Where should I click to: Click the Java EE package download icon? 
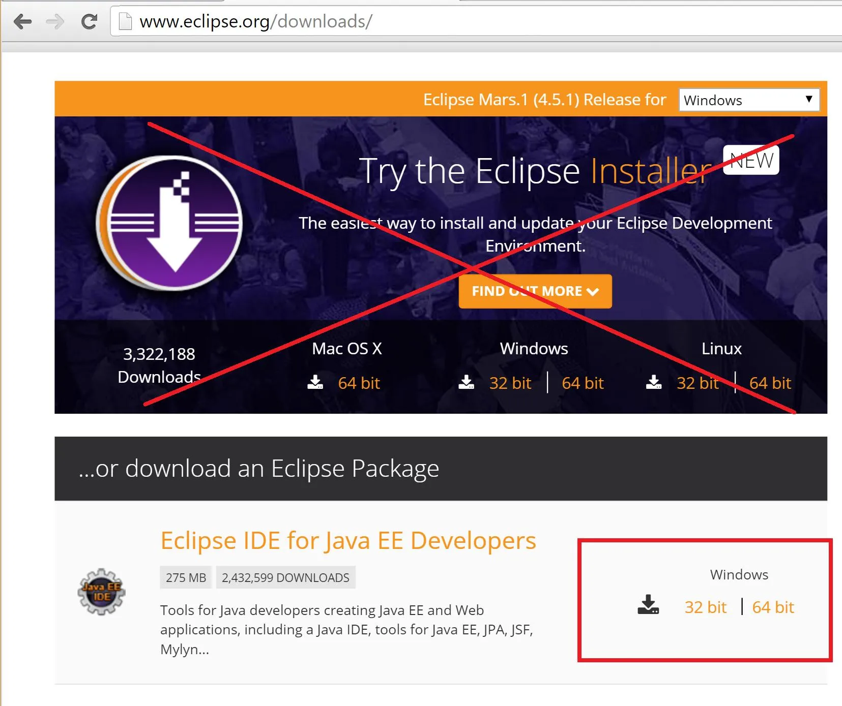648,605
